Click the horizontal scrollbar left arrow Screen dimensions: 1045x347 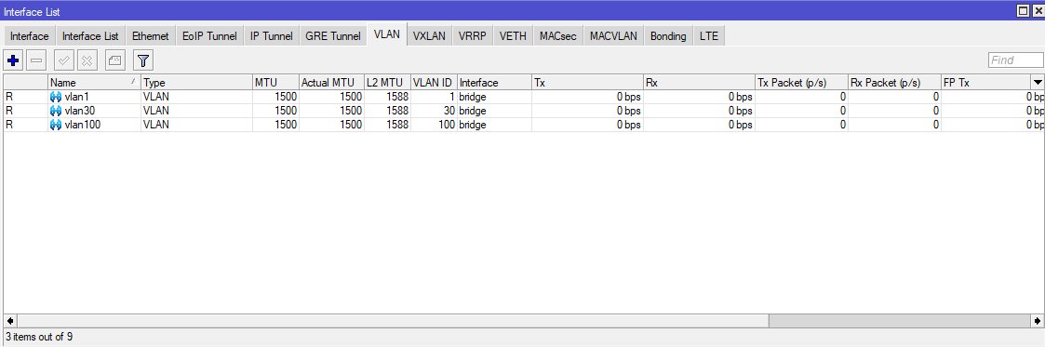tap(9, 321)
